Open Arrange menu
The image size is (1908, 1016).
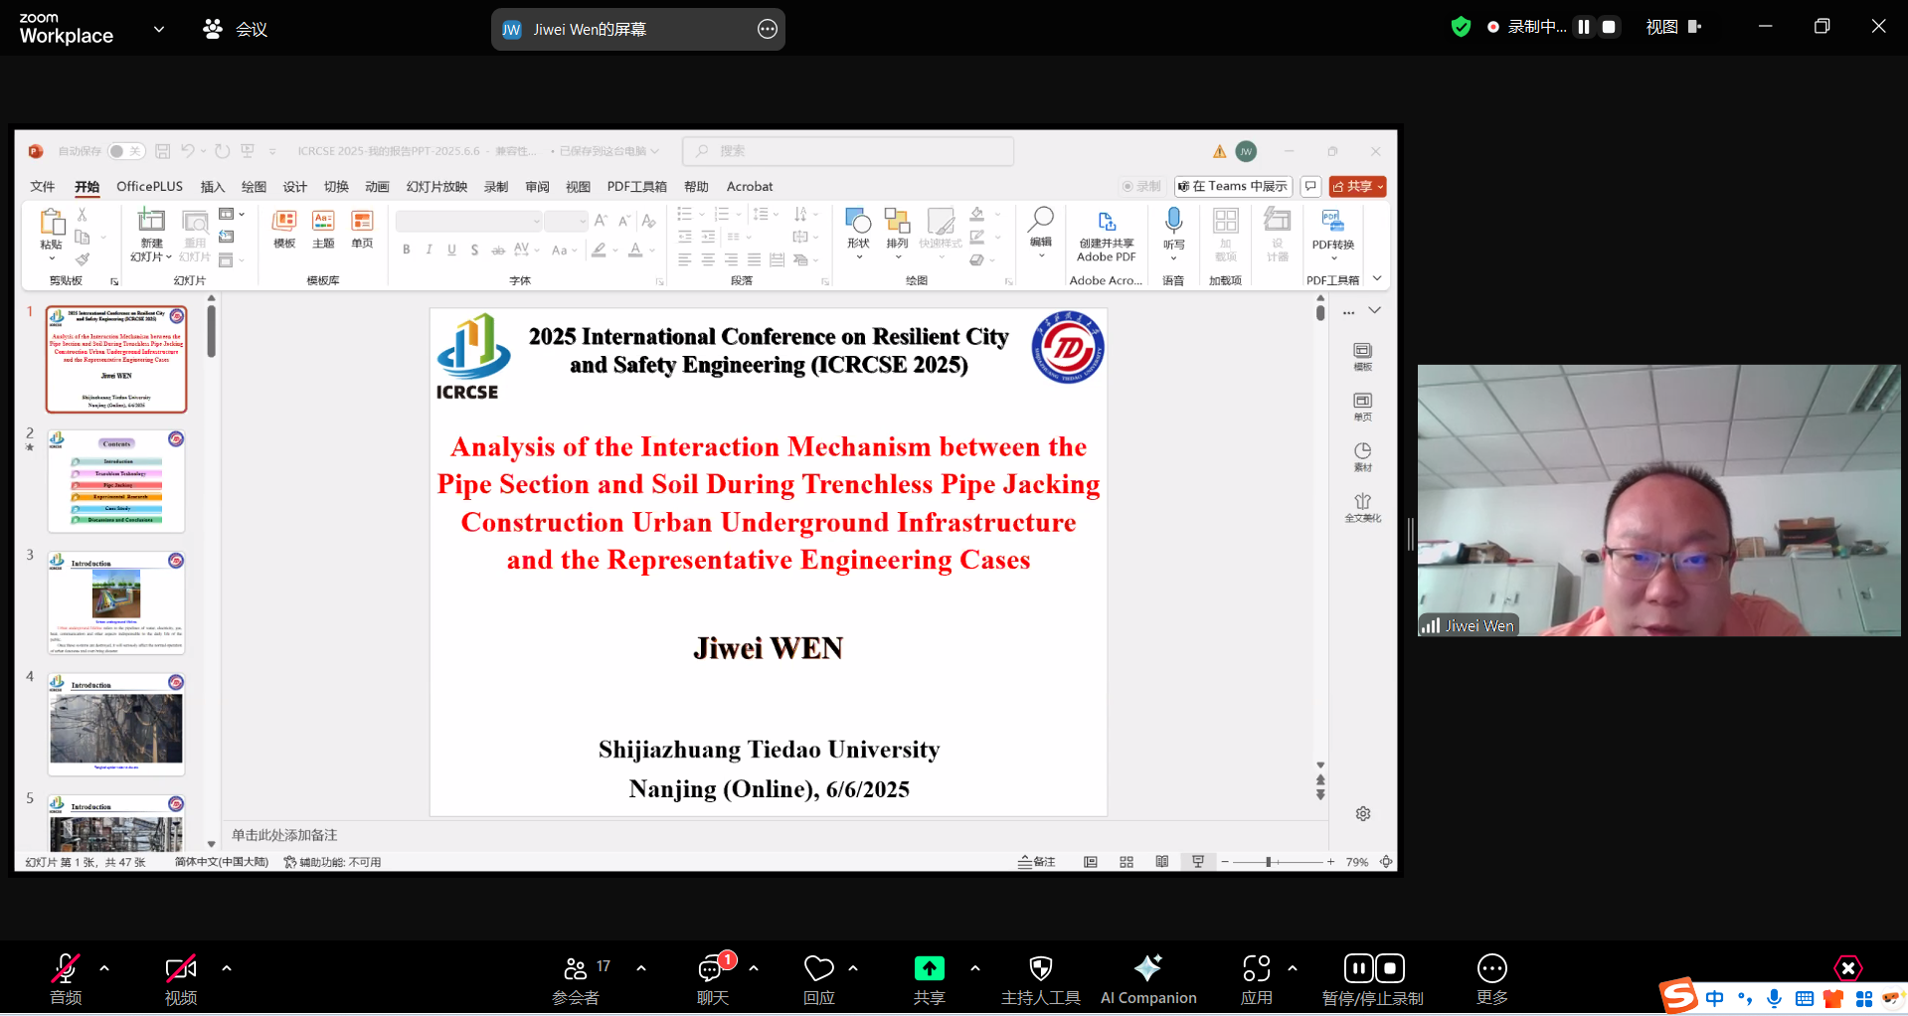898,234
